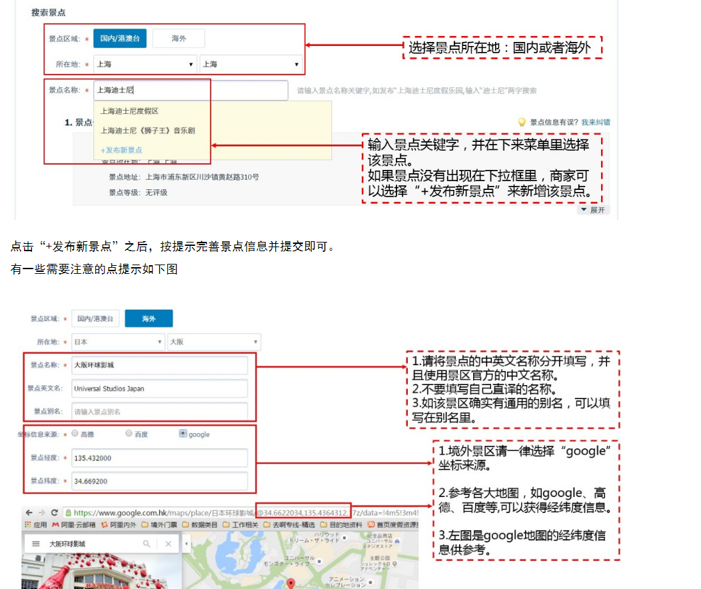Reload the Google Maps page
The width and height of the screenshot is (701, 589).
pos(55,512)
